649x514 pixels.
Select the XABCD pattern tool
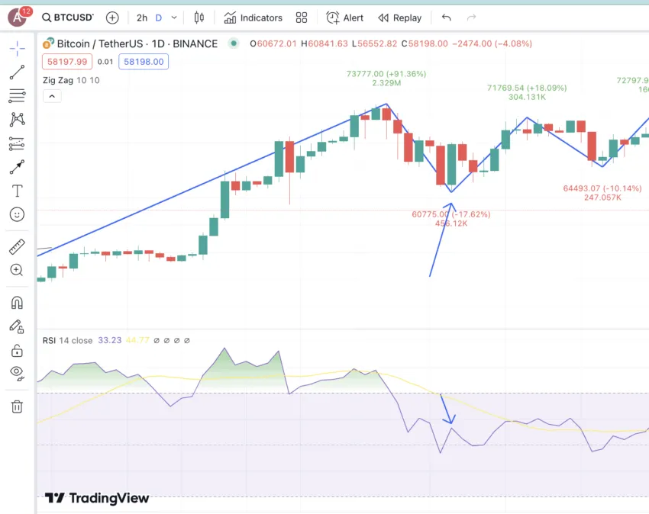point(17,120)
